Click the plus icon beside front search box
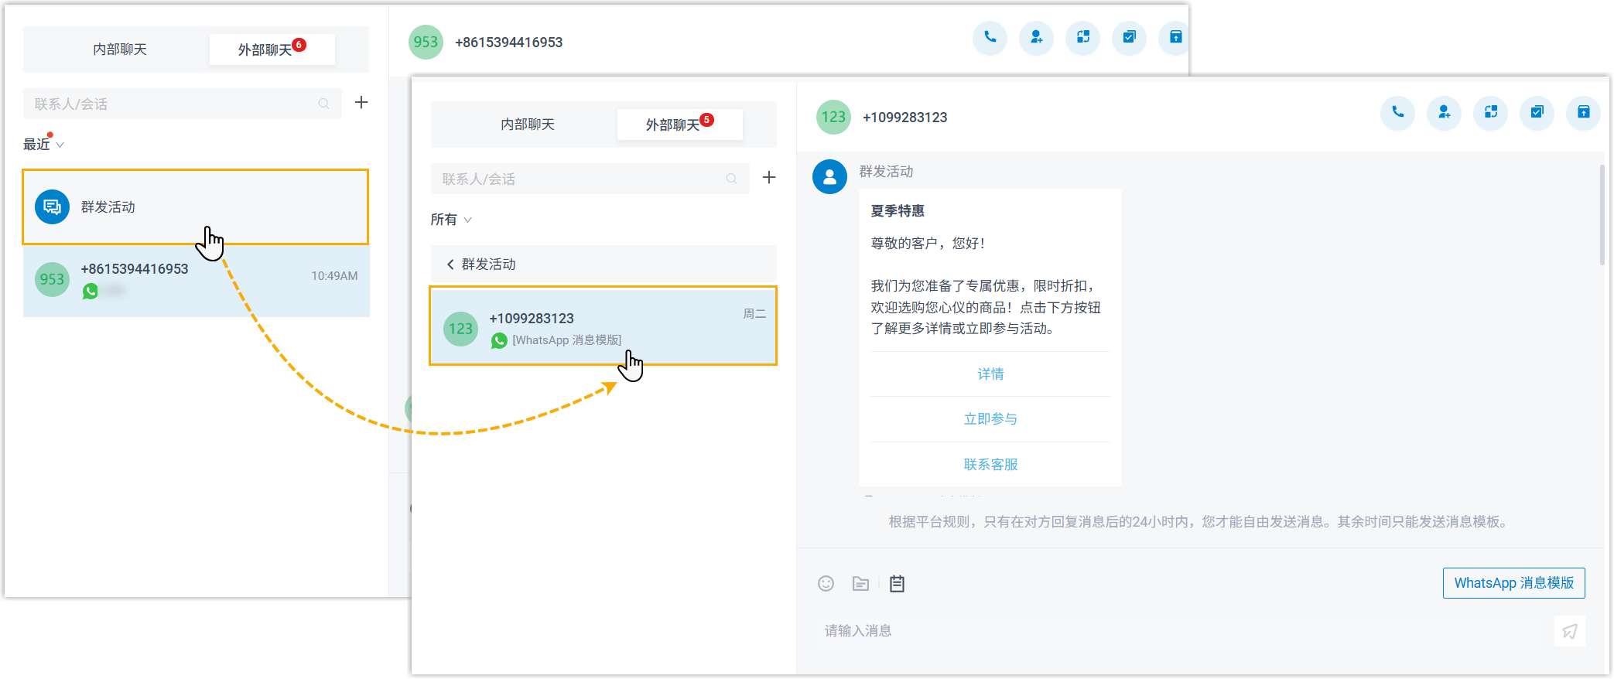The image size is (1614, 679). 768,178
